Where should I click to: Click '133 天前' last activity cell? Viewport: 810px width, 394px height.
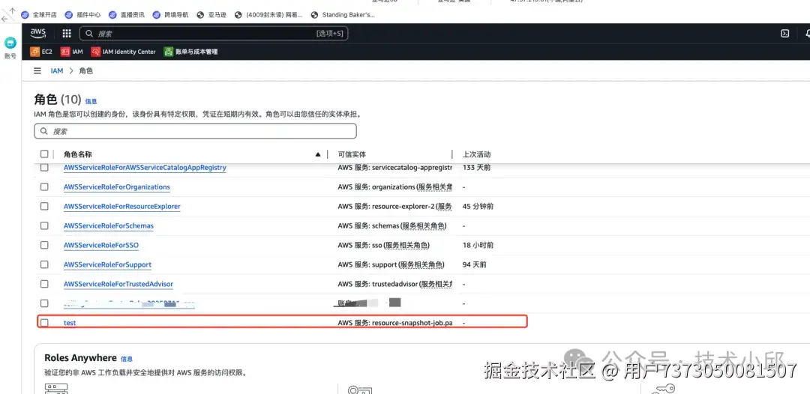coord(476,168)
